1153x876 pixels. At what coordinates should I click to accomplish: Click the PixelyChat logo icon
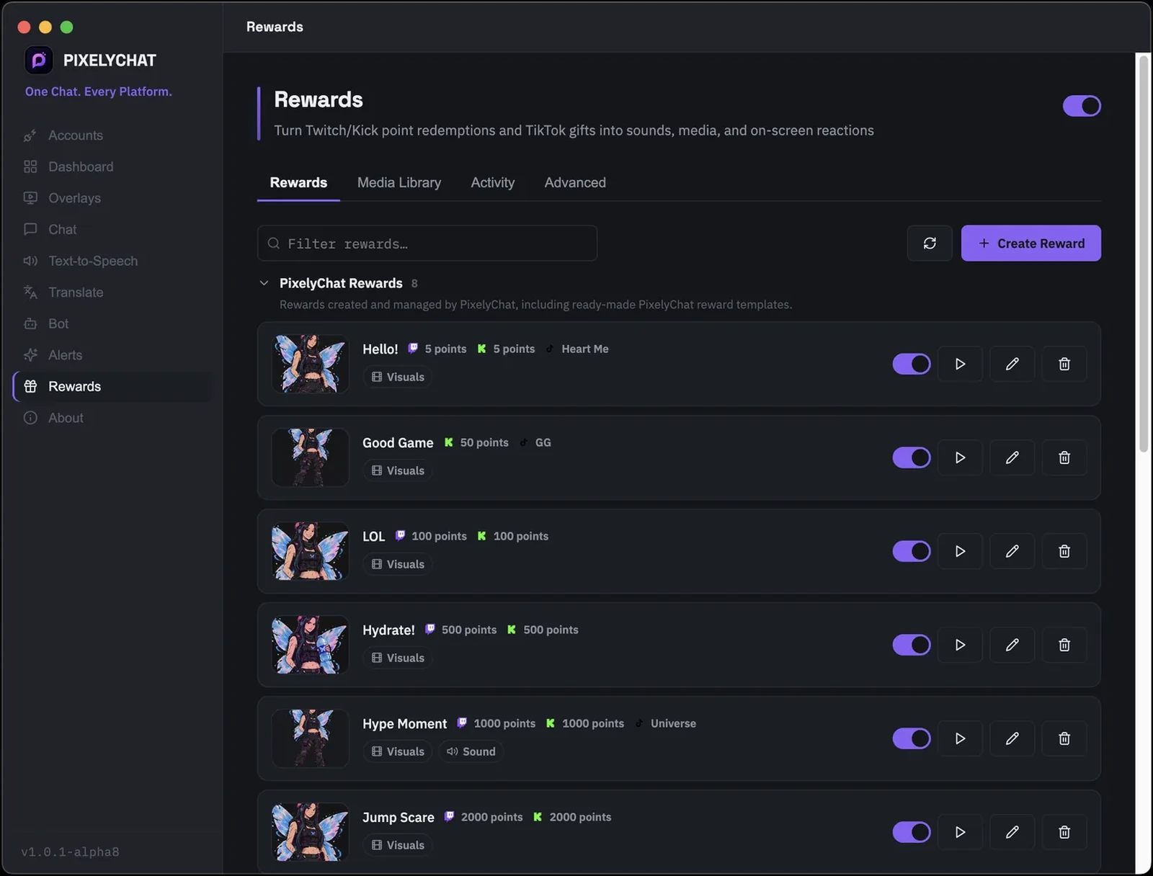(39, 61)
